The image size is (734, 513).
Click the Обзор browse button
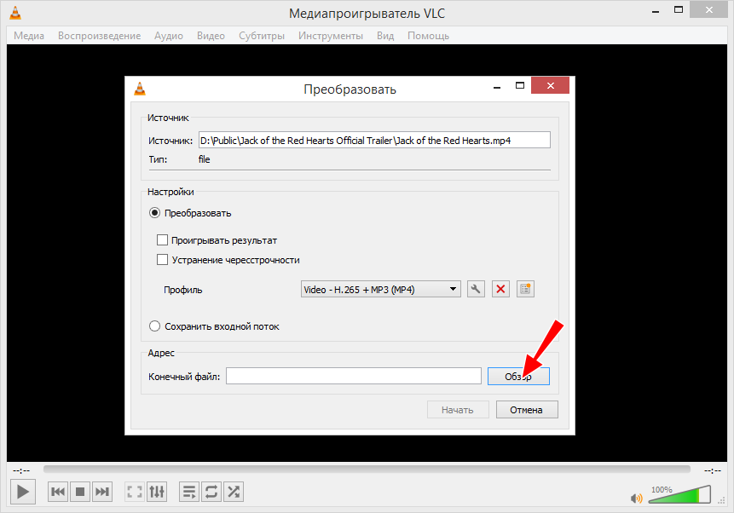pos(518,377)
